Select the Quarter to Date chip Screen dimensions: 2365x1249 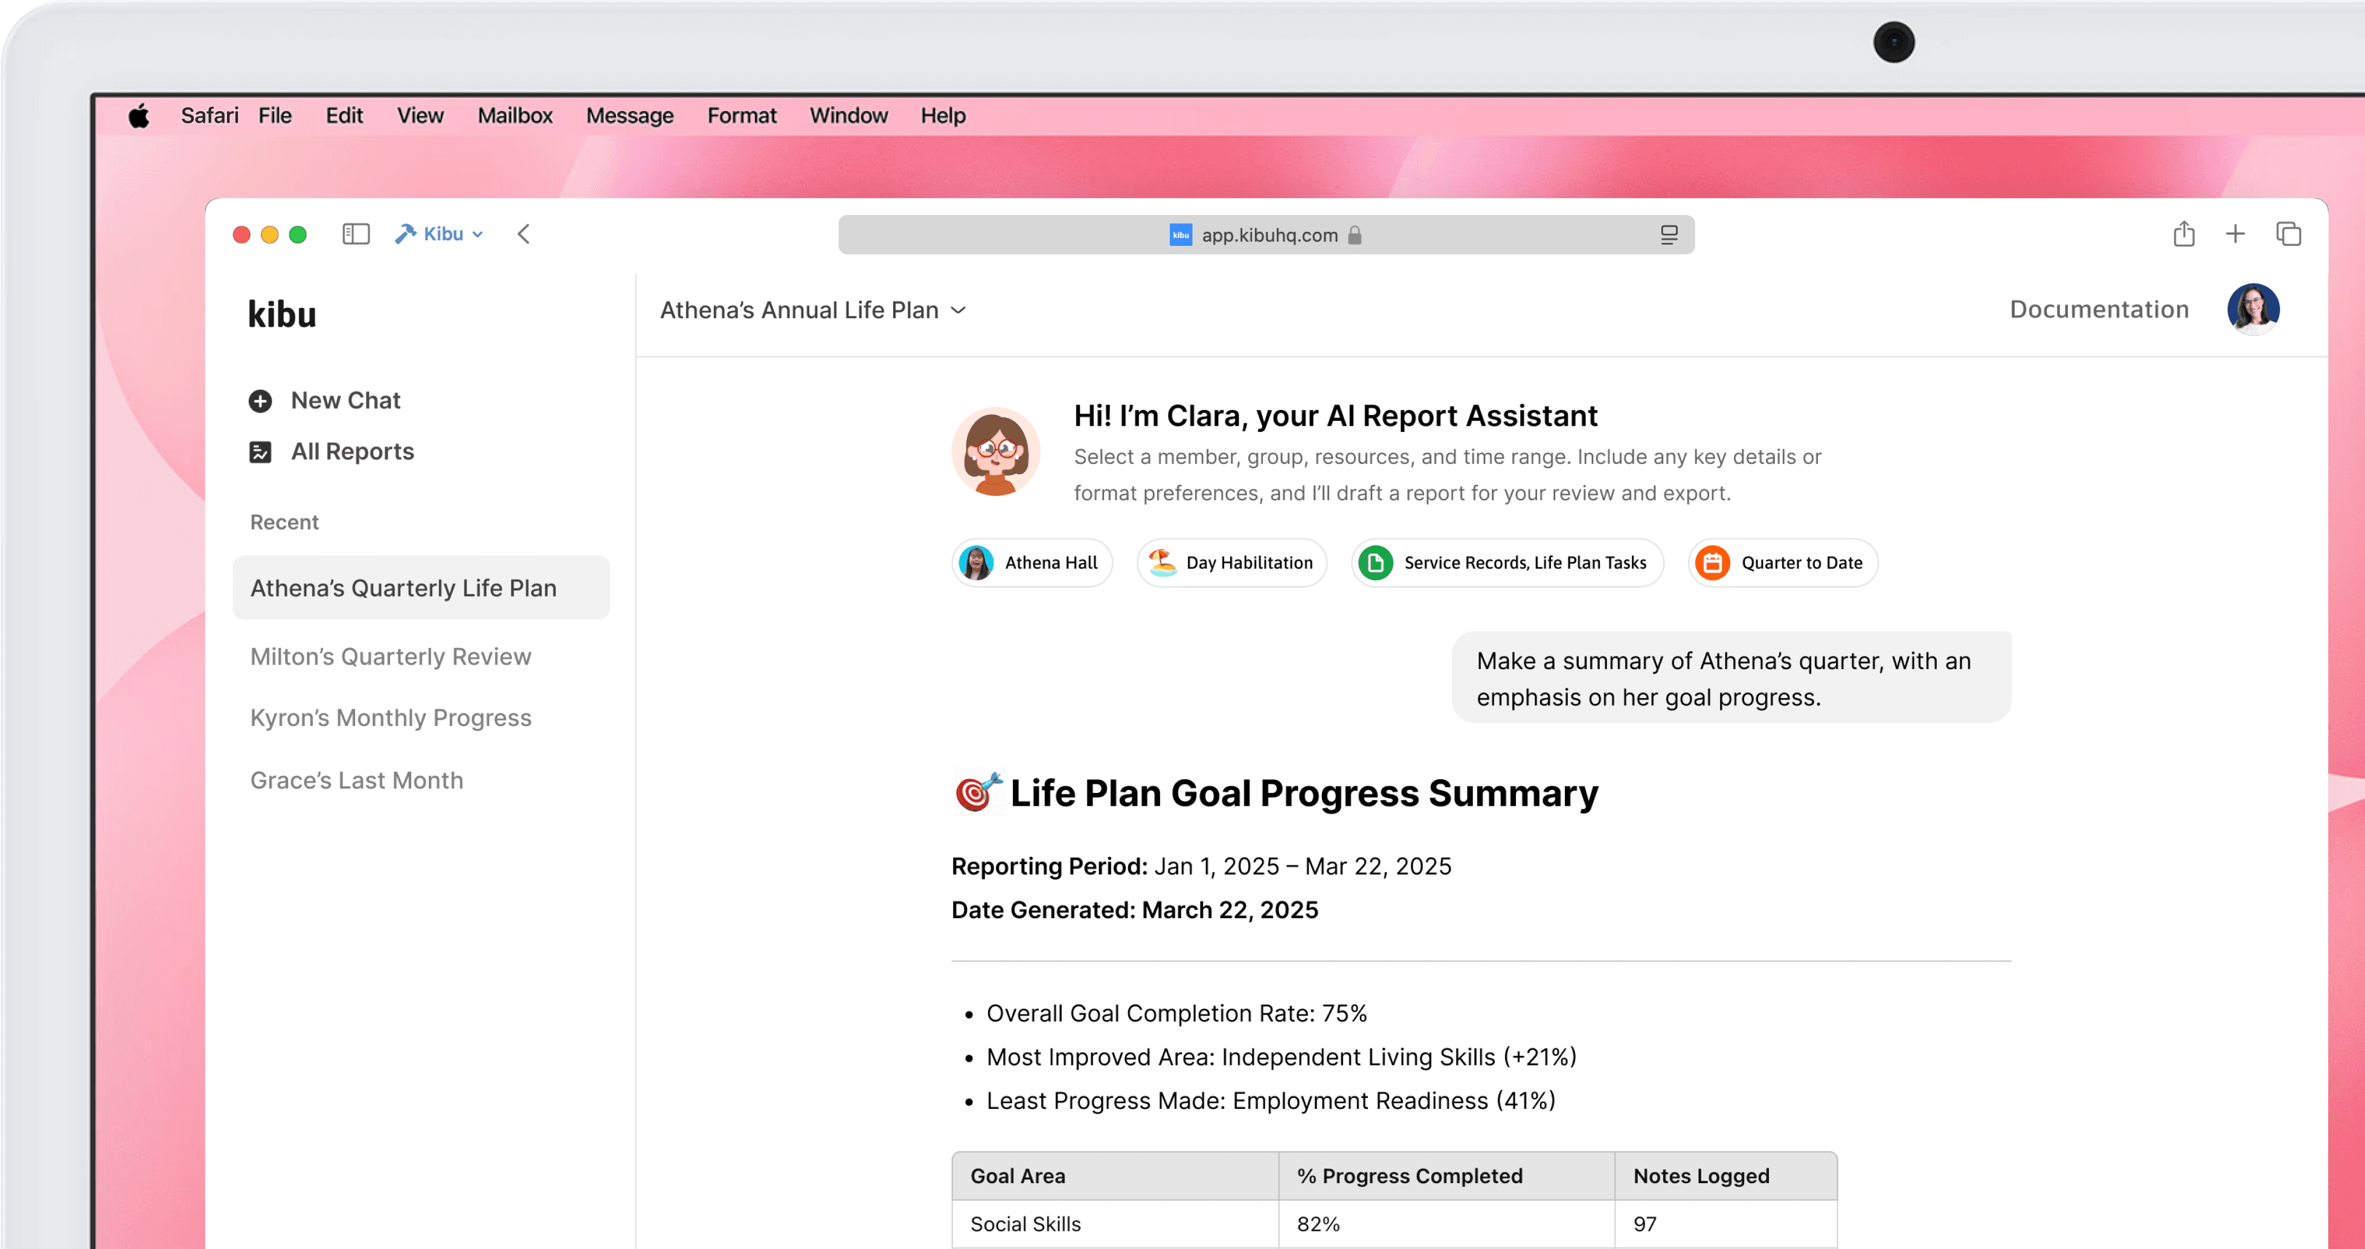click(x=1782, y=563)
